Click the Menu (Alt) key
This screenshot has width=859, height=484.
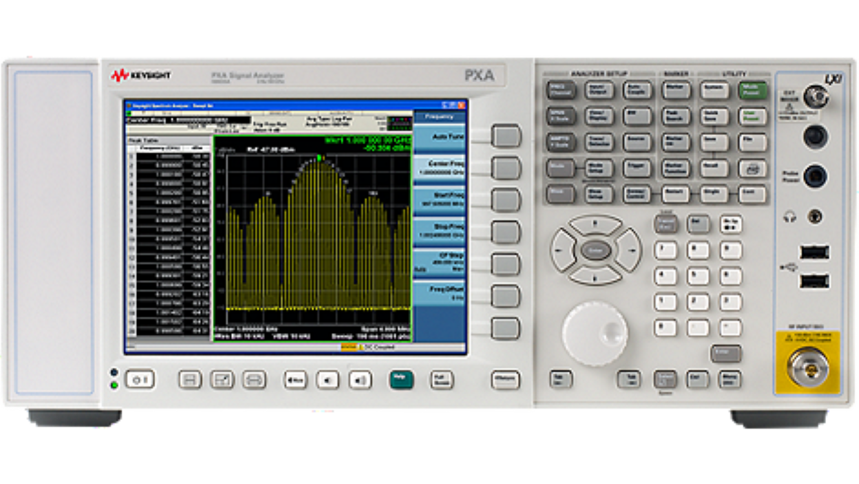click(x=730, y=379)
